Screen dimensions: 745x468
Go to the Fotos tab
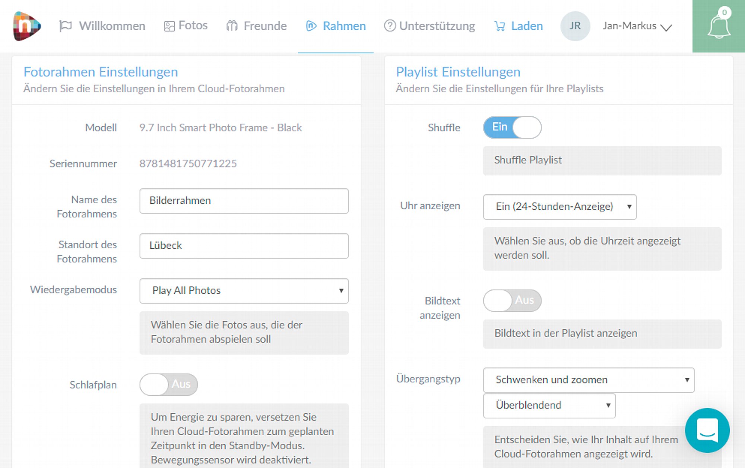(186, 26)
